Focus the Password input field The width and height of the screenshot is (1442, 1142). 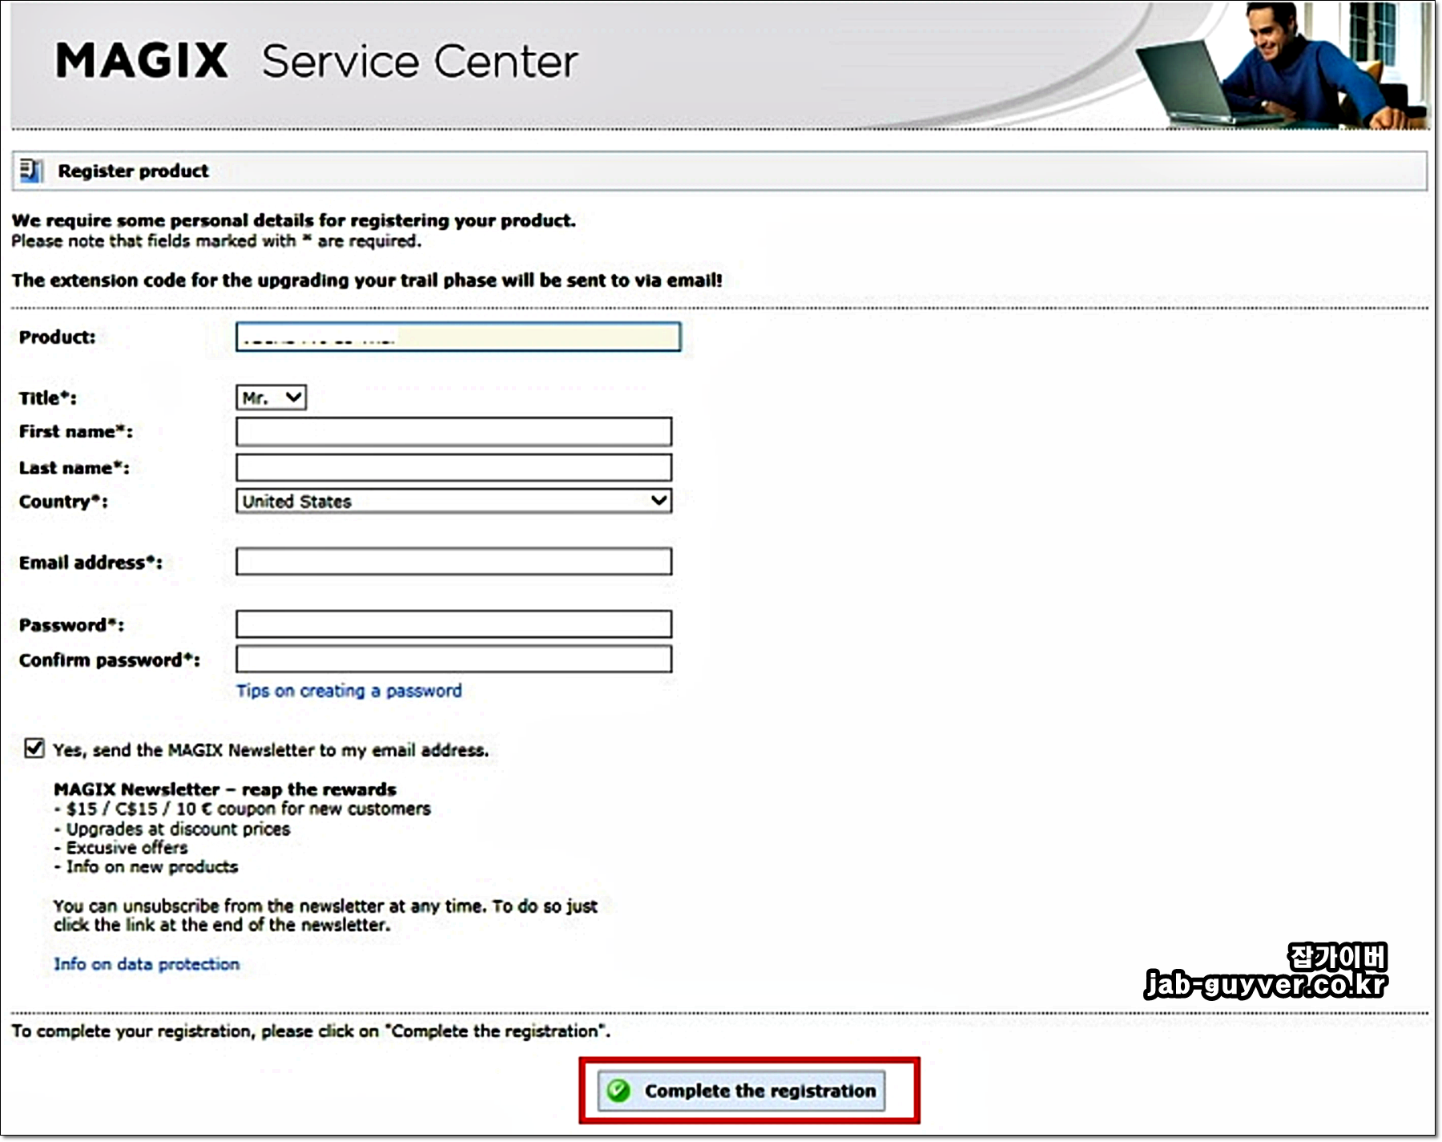point(453,624)
